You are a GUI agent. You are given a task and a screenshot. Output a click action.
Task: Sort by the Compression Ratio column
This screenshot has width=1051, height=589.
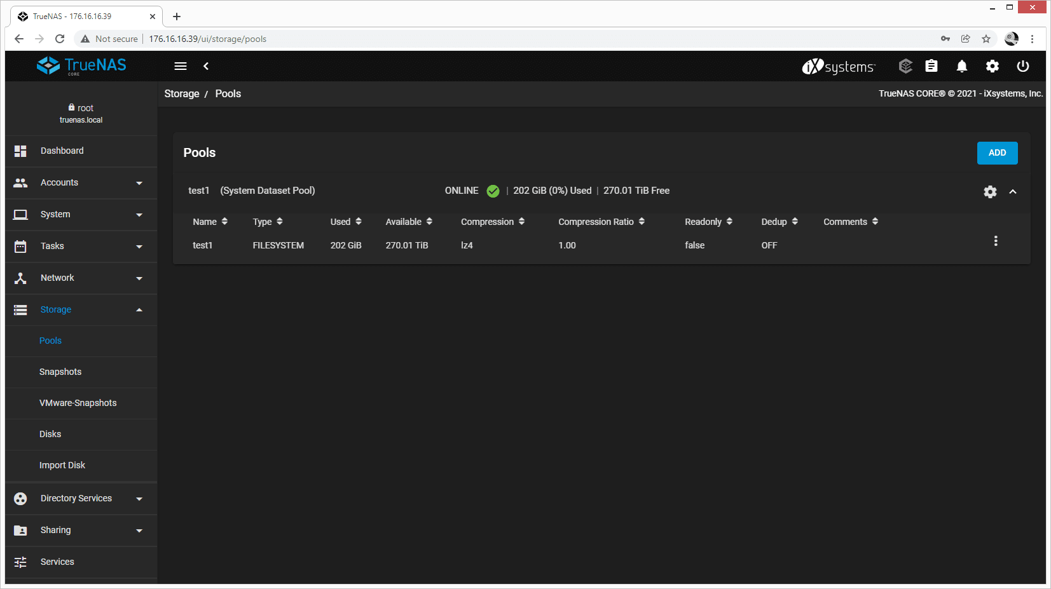click(x=601, y=222)
